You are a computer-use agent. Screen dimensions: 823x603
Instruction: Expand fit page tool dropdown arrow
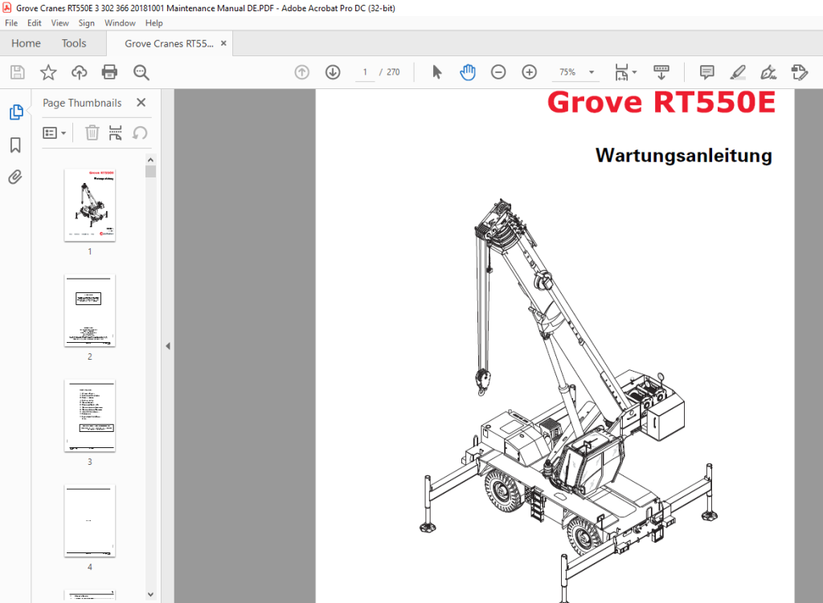coord(635,72)
